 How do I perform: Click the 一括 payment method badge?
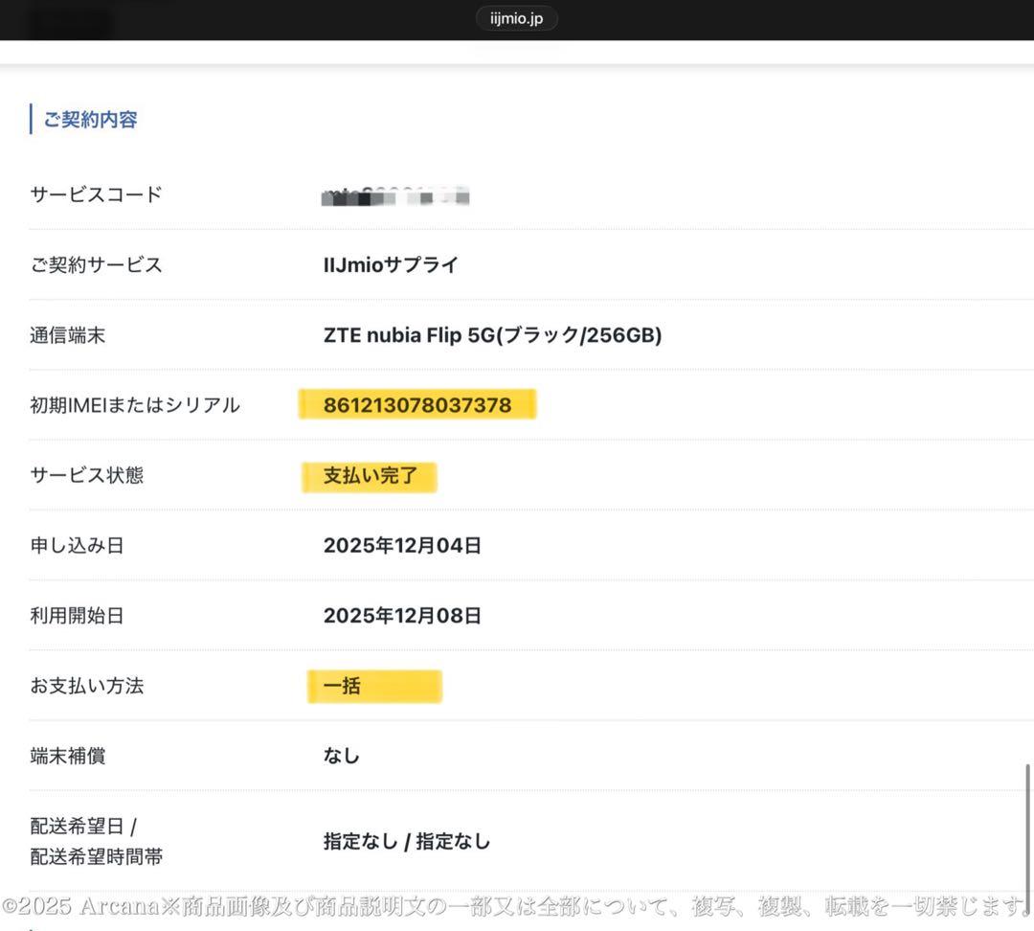(x=373, y=685)
